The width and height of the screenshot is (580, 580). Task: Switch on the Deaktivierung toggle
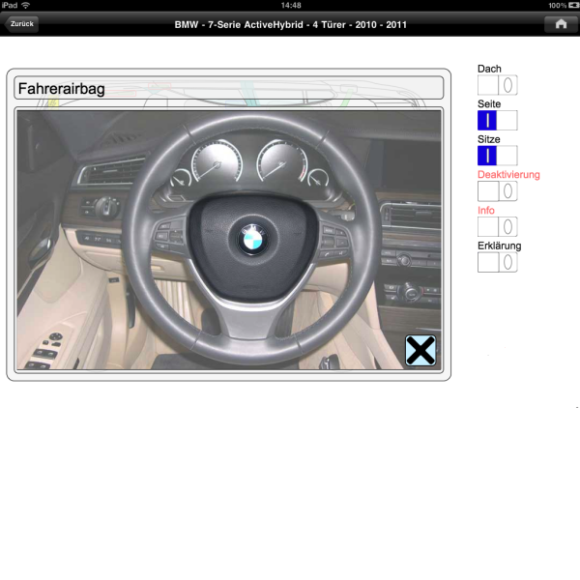tap(497, 191)
